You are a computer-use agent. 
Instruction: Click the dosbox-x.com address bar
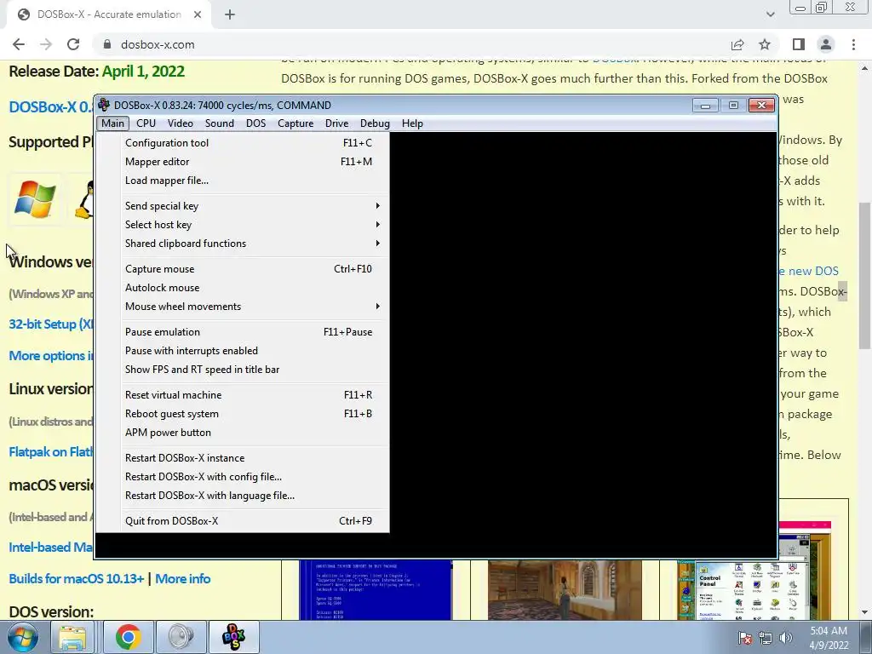(411, 44)
